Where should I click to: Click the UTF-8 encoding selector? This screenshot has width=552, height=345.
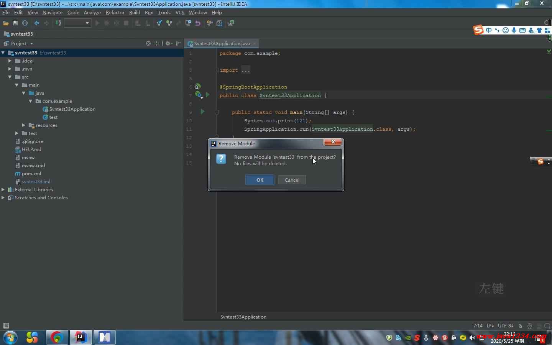[x=506, y=326]
